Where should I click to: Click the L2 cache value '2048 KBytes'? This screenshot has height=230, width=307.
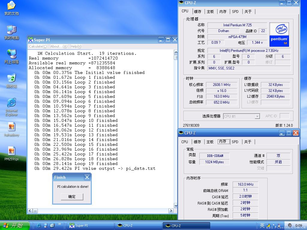276,96
